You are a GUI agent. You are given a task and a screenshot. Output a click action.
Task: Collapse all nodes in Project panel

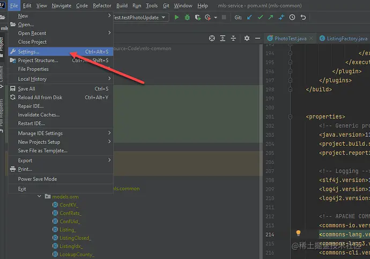(x=233, y=38)
